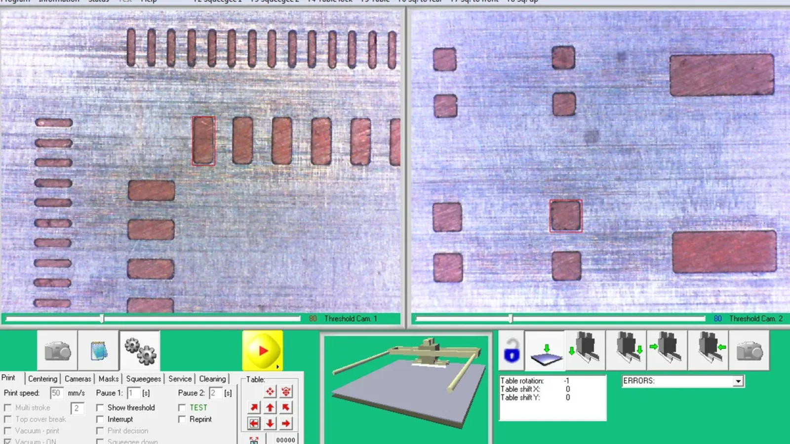
Task: Open the Masks tab
Action: pos(109,379)
